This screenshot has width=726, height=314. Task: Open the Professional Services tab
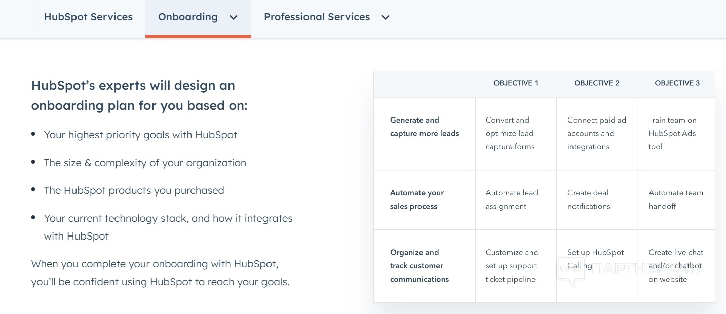click(317, 17)
